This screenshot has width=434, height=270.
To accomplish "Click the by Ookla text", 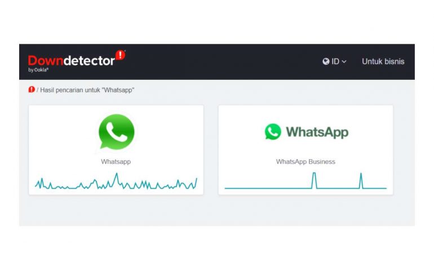I will click(x=38, y=70).
